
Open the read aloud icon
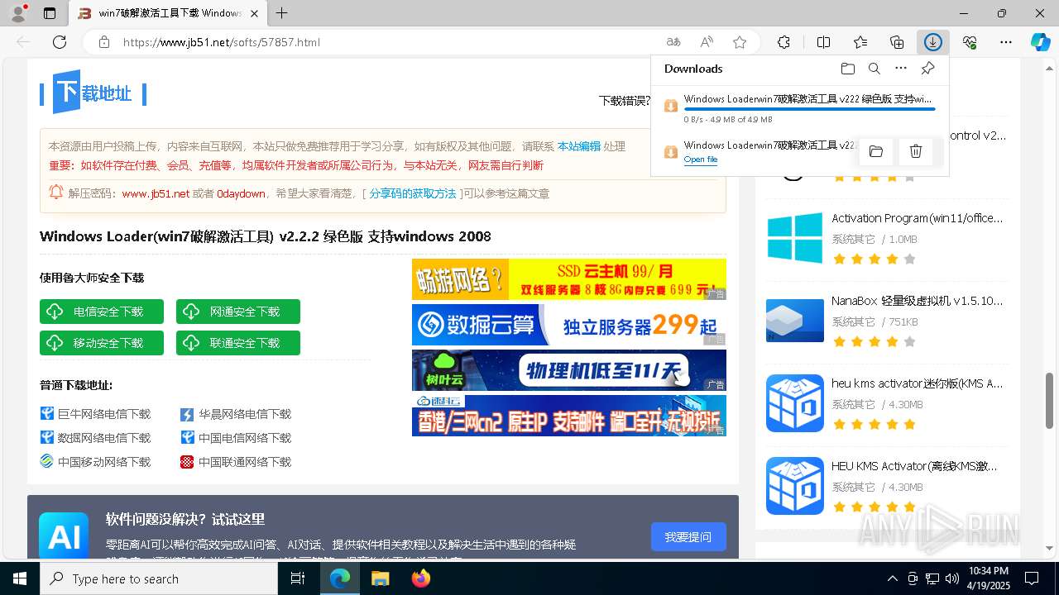click(707, 42)
